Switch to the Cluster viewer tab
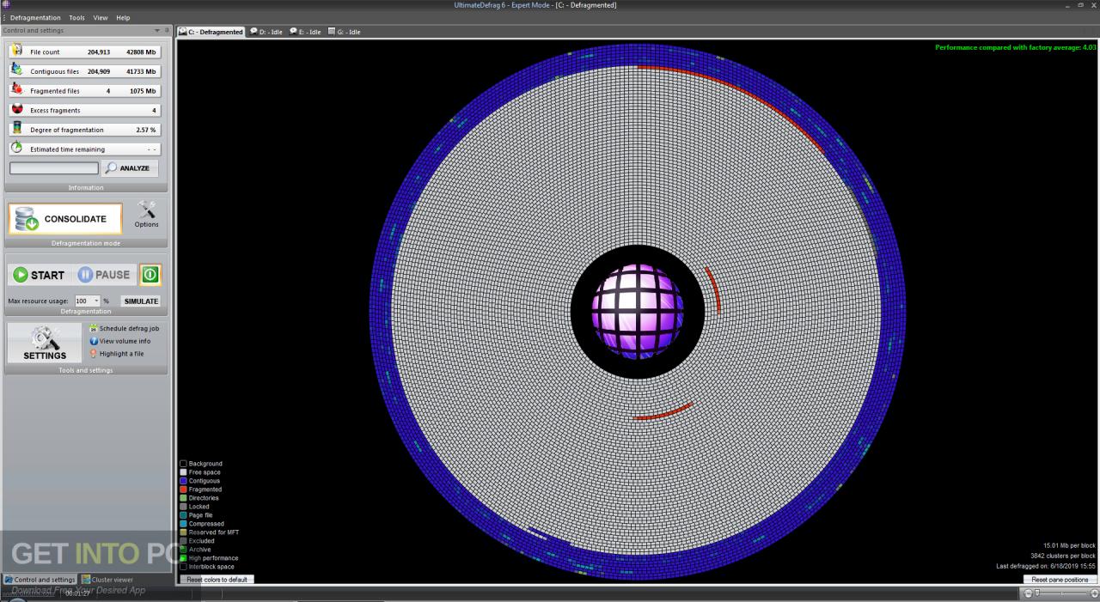 click(107, 580)
